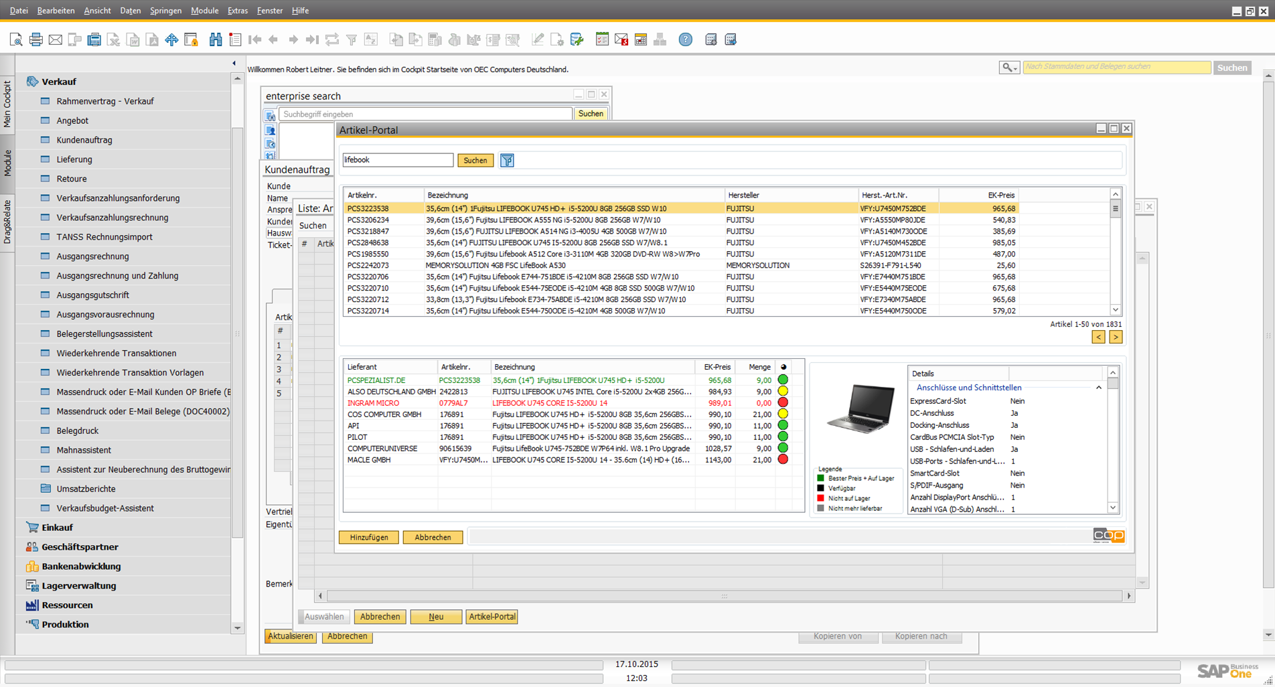Open the print preview toolbar icon
Image resolution: width=1275 pixels, height=687 pixels.
coord(16,40)
